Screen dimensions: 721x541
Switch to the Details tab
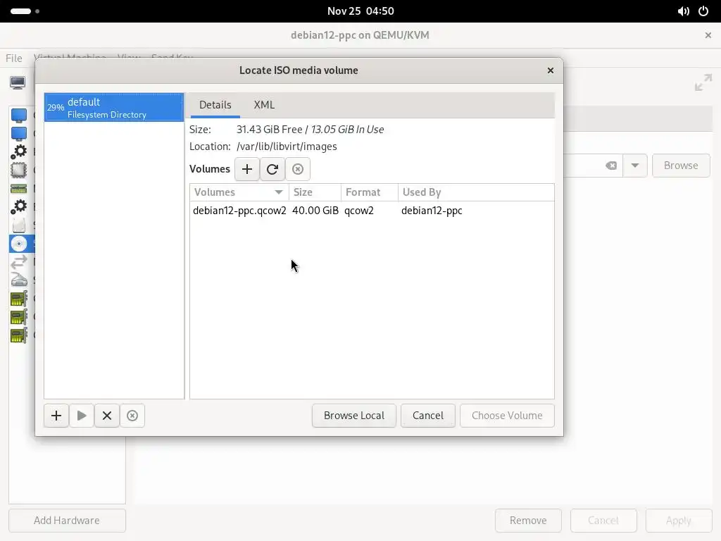coord(215,105)
